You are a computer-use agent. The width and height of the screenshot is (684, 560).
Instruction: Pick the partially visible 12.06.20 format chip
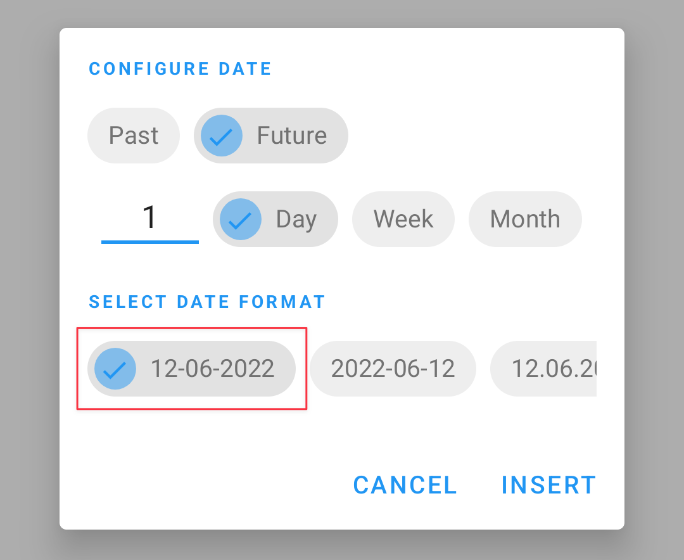coord(543,369)
